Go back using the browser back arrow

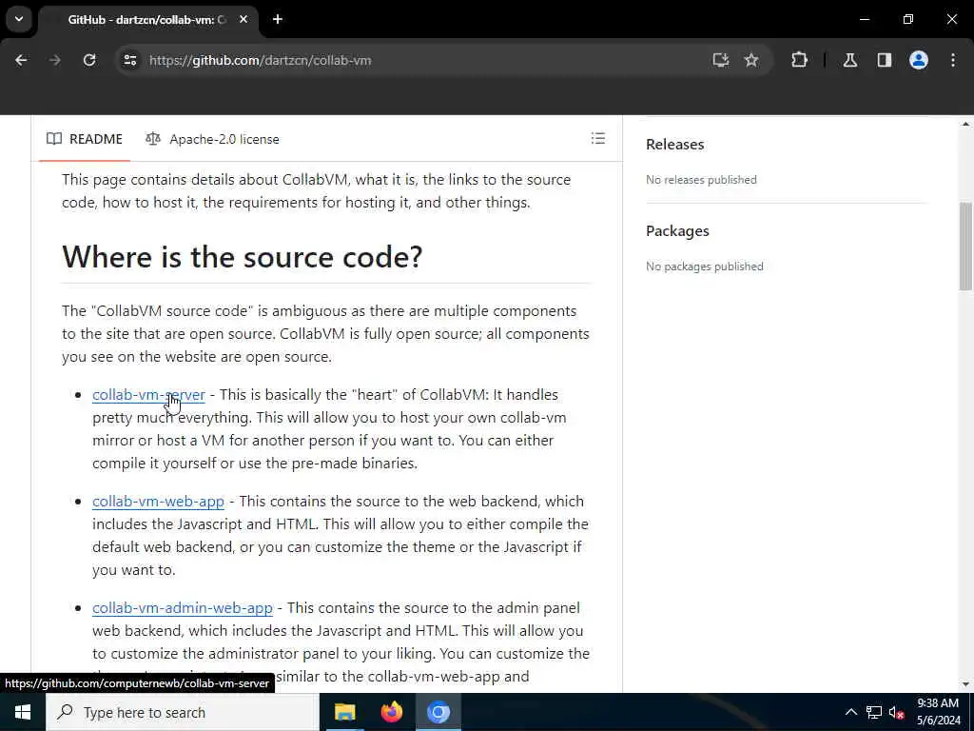click(21, 60)
